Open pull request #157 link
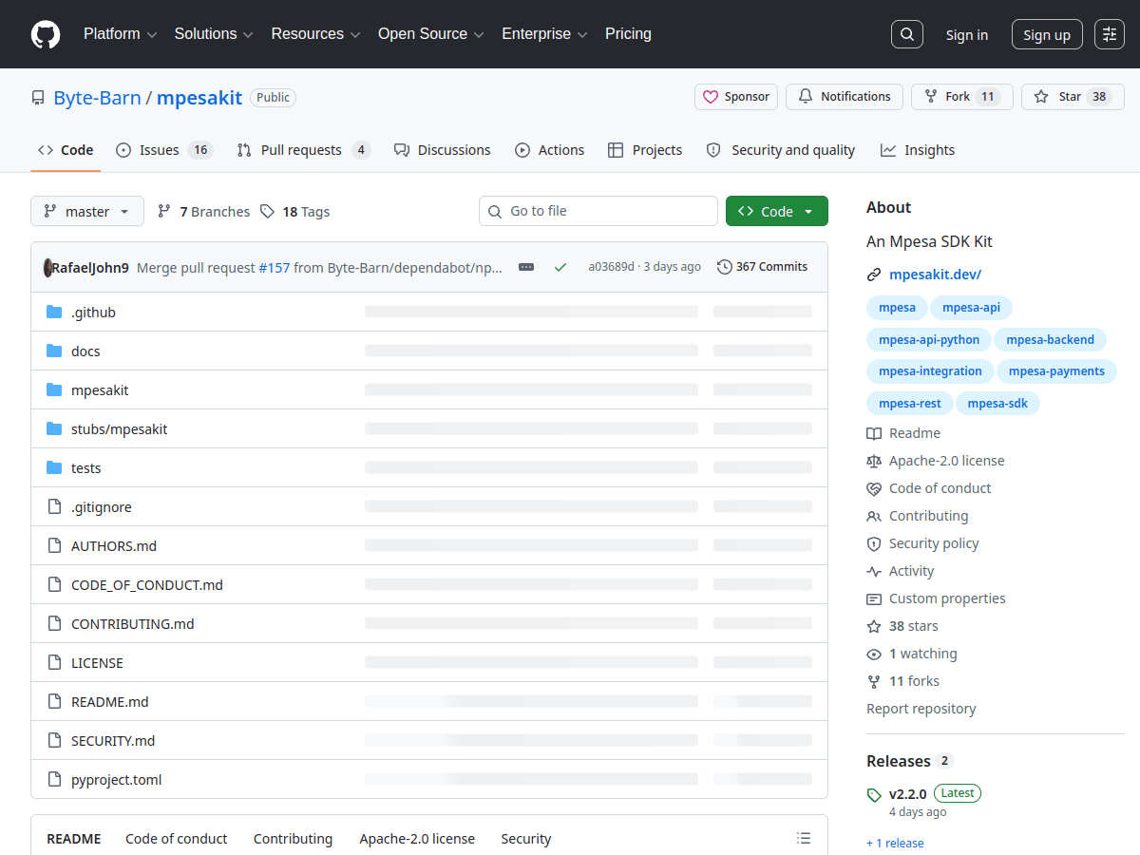1140x855 pixels. pos(274,267)
